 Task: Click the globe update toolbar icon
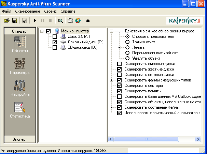(78, 20)
